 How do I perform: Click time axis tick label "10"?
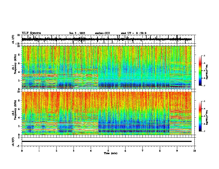(x=194, y=151)
